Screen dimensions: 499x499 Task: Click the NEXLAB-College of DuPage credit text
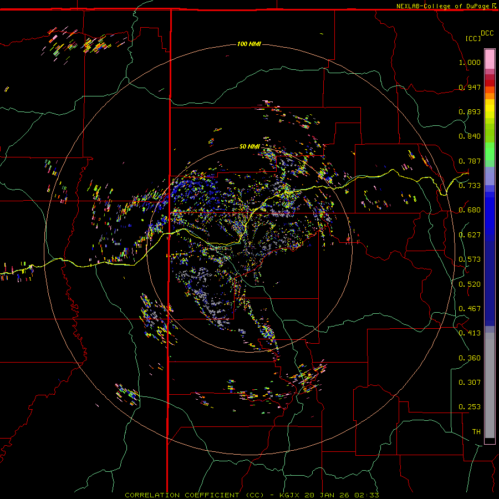(x=442, y=6)
